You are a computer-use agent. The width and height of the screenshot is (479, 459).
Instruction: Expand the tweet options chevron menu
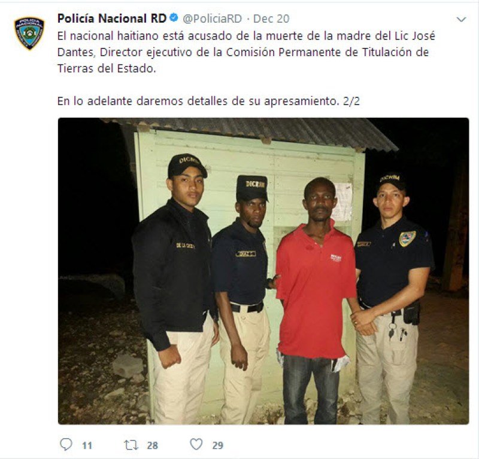[x=460, y=20]
